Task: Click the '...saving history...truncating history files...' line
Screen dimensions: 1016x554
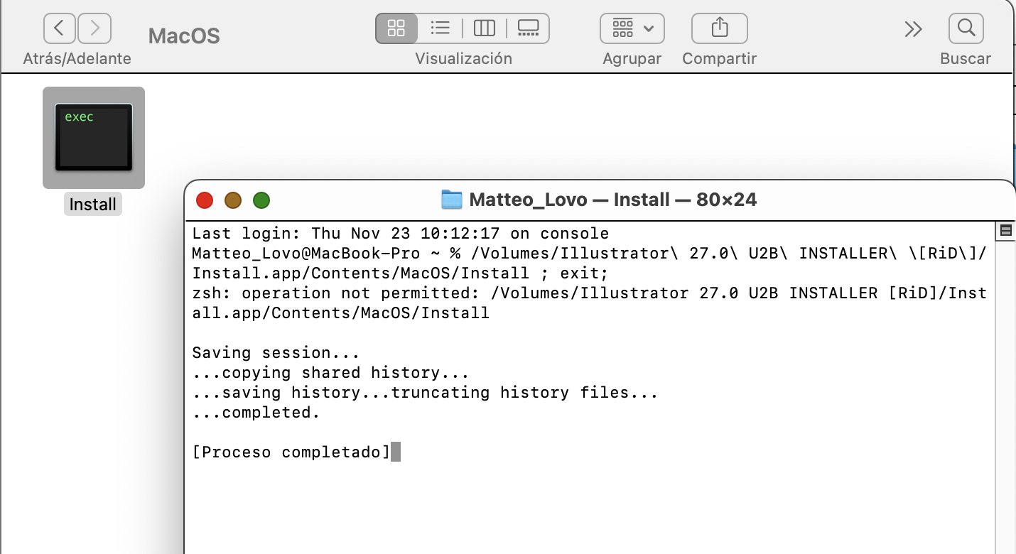Action: tap(426, 392)
